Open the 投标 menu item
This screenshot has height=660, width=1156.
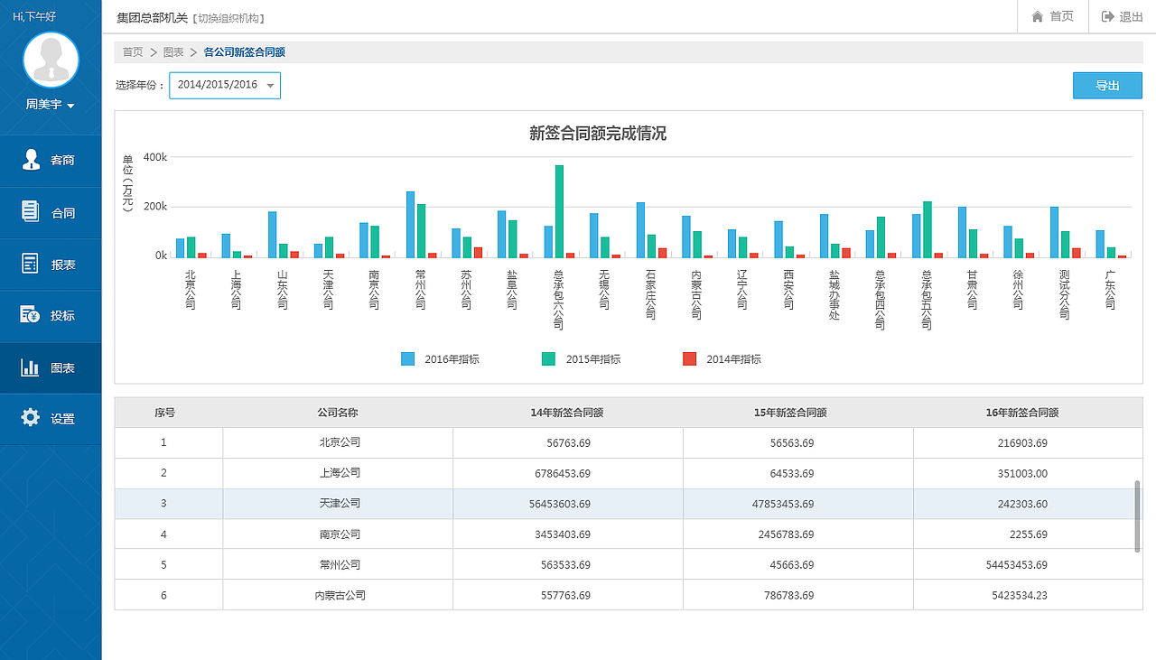click(51, 316)
